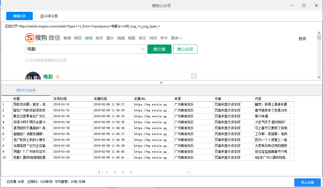Click the 作者 column header
Viewport: 323px width, 188px height.
click(x=234, y=99)
